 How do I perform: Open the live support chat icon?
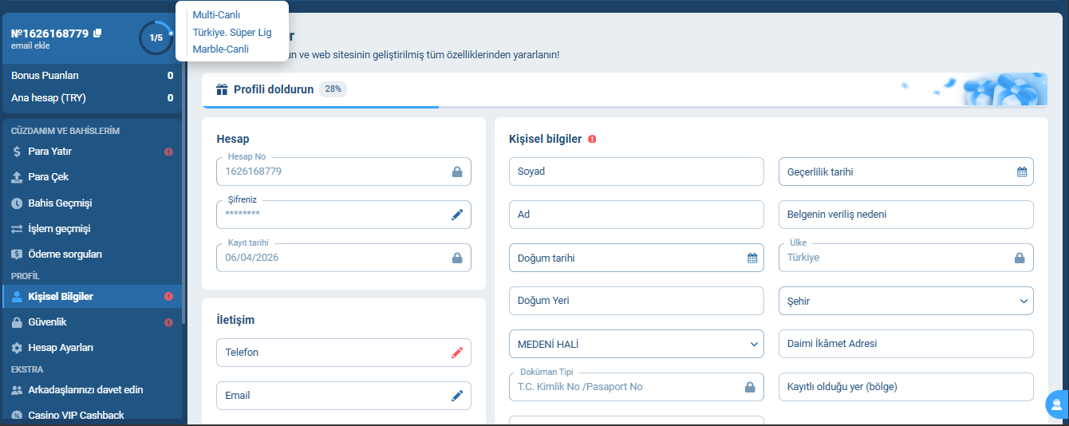[x=1056, y=404]
